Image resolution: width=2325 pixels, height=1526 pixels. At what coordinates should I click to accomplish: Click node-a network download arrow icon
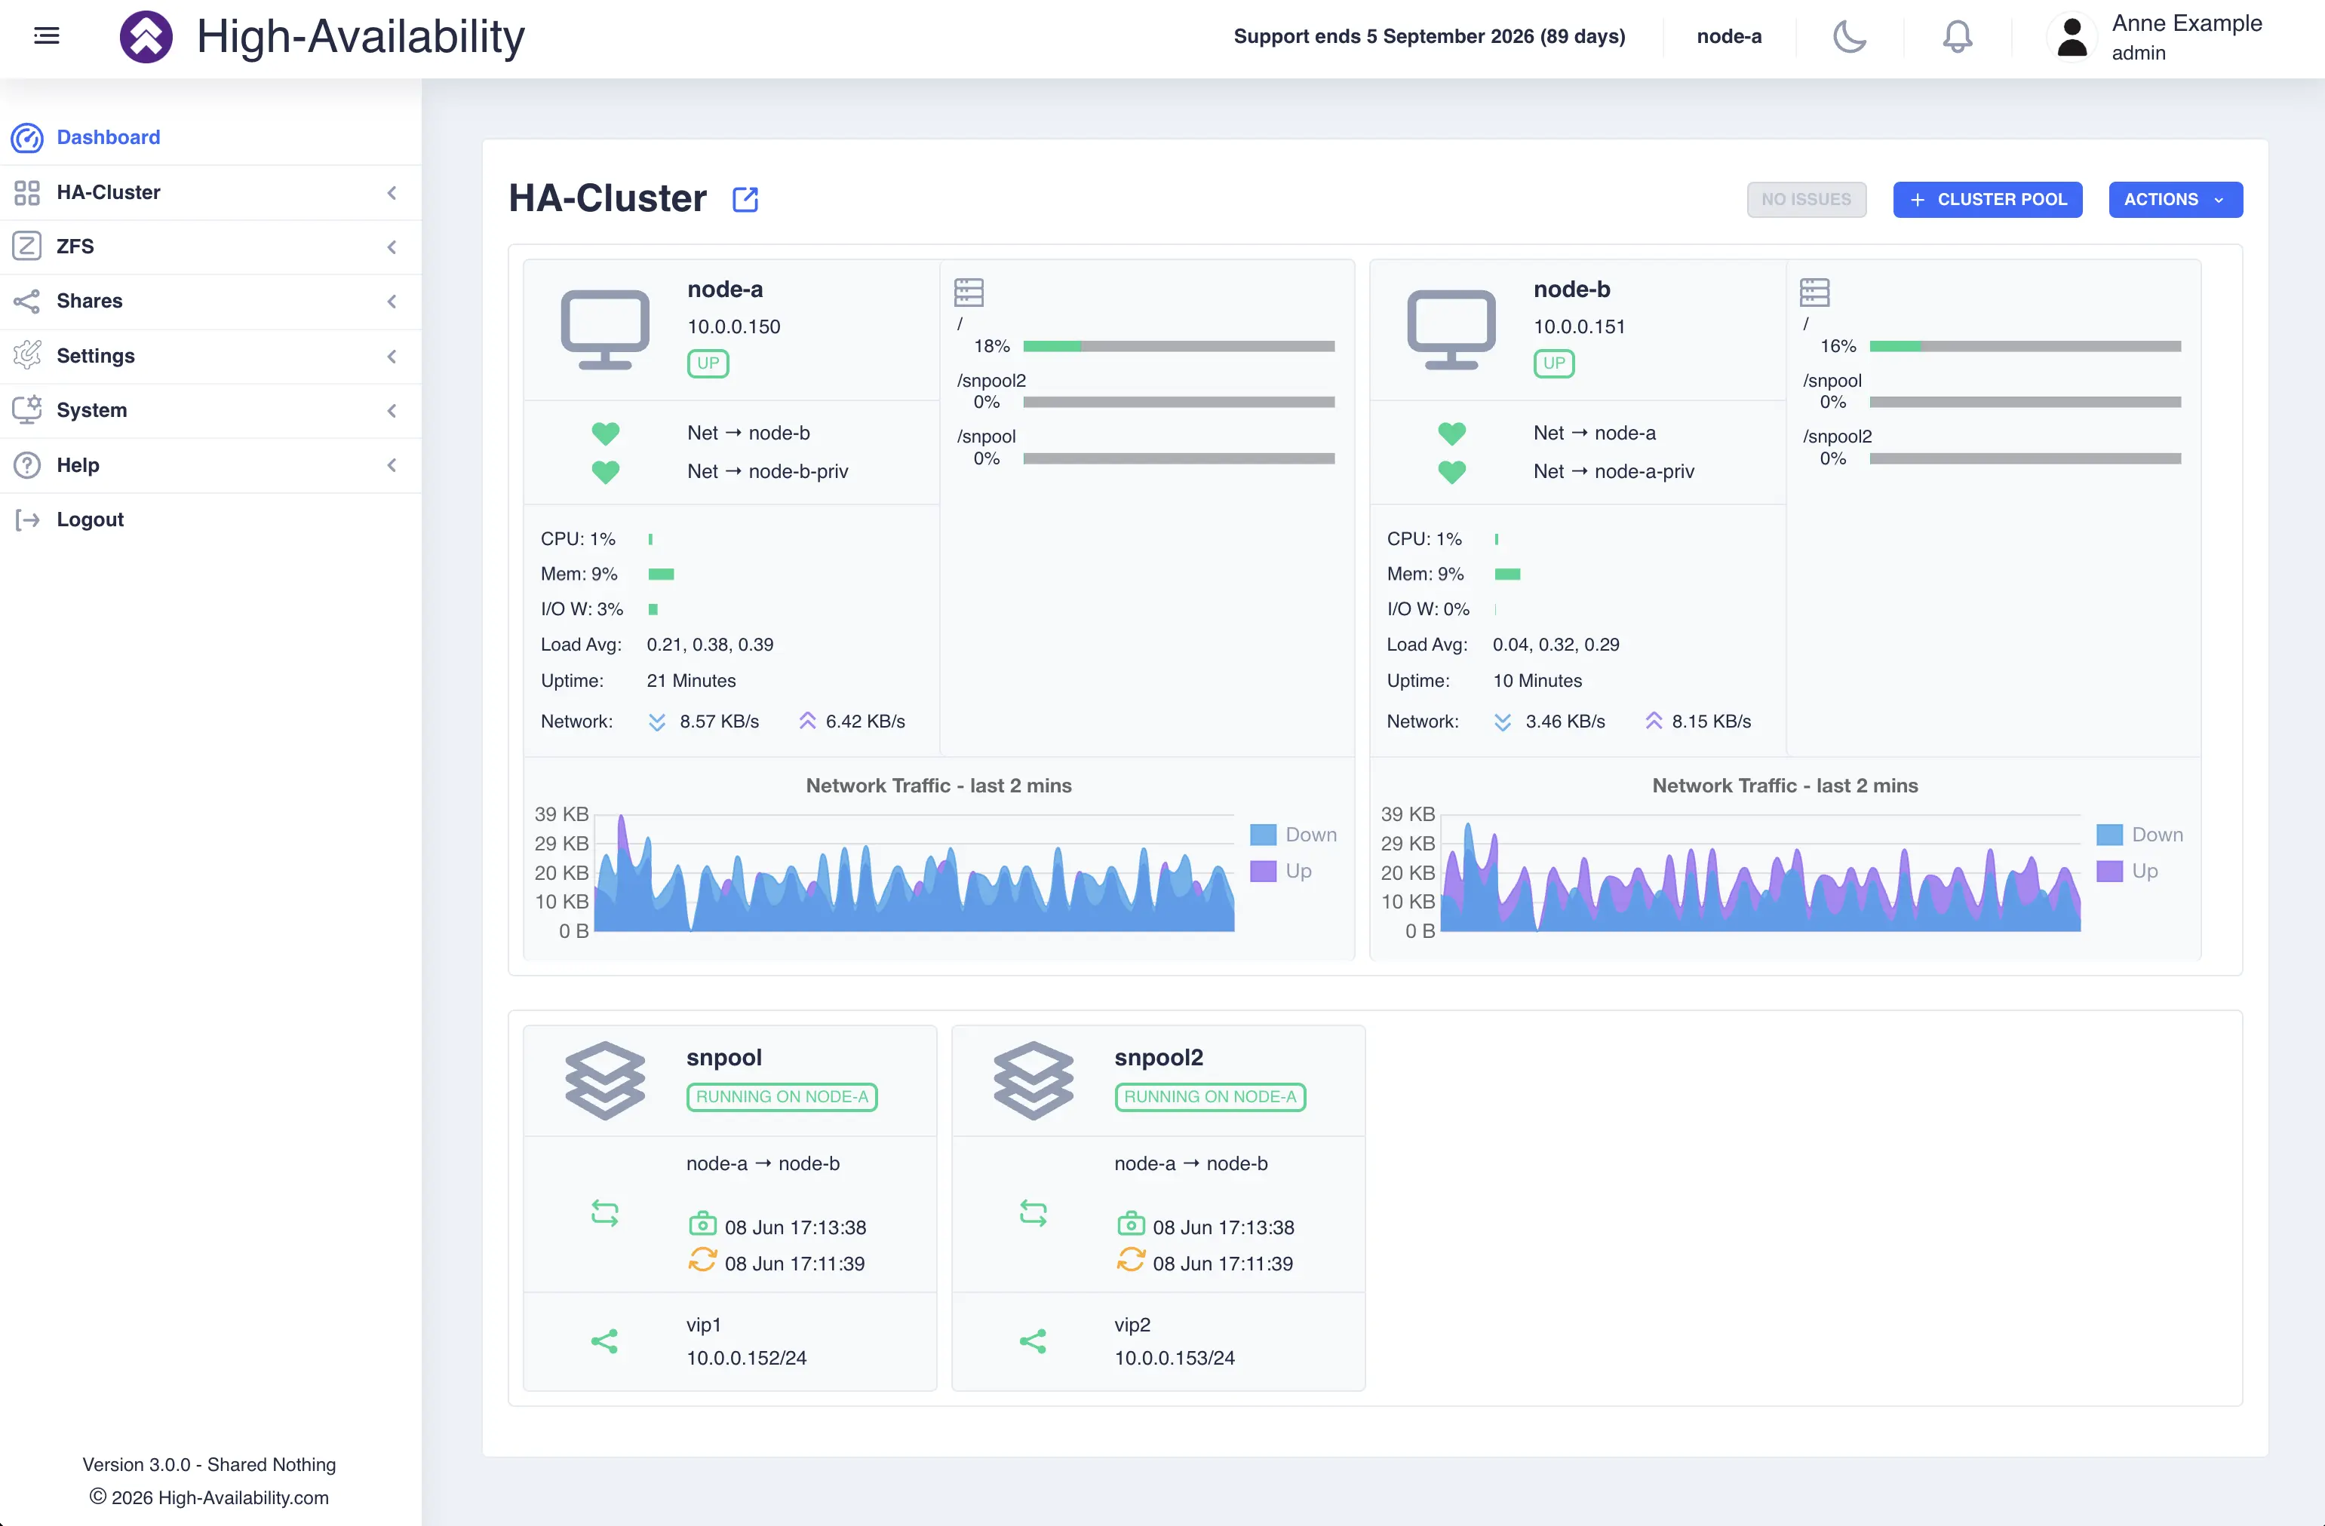point(656,722)
